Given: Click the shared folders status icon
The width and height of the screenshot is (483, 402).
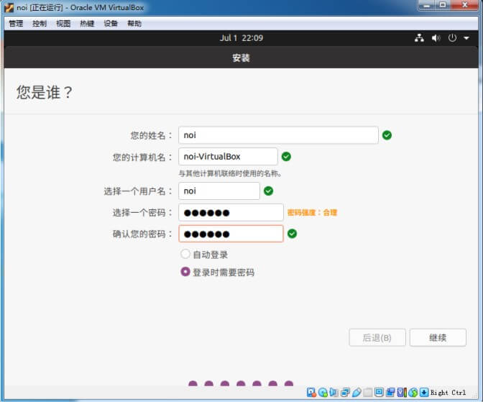Looking at the screenshot, I should tap(368, 393).
